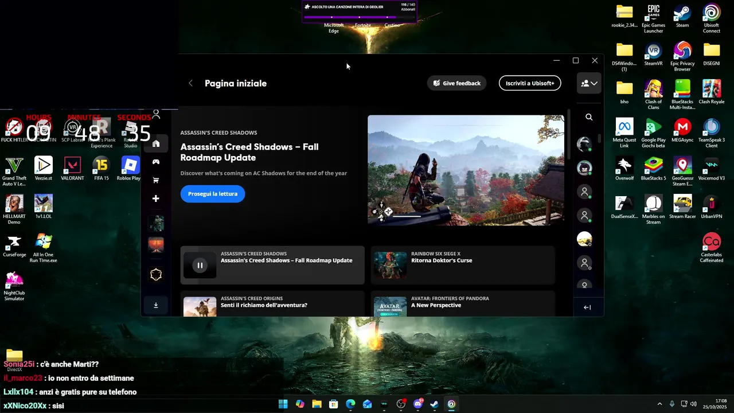
Task: Open the Store shopping cart icon
Action: pyautogui.click(x=156, y=180)
